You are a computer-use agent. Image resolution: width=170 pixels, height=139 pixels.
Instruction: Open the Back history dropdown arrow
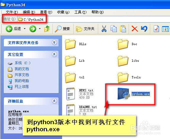(25, 29)
